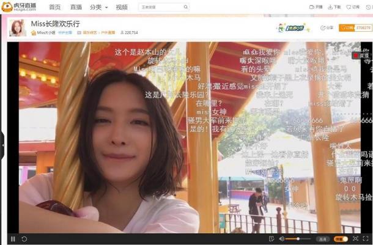Refresh the stream with reload icon
This screenshot has width=373, height=245.
point(24,239)
